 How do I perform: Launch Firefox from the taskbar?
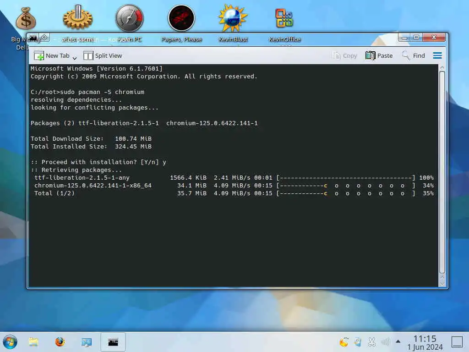click(x=60, y=342)
